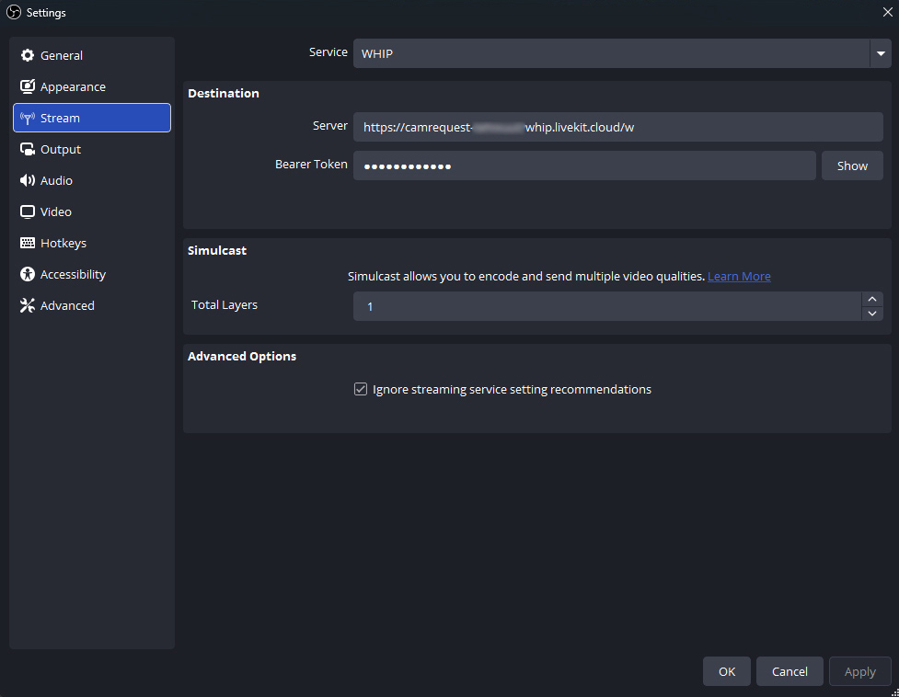Click the Accessibility icon in sidebar
This screenshot has width=899, height=697.
point(28,274)
